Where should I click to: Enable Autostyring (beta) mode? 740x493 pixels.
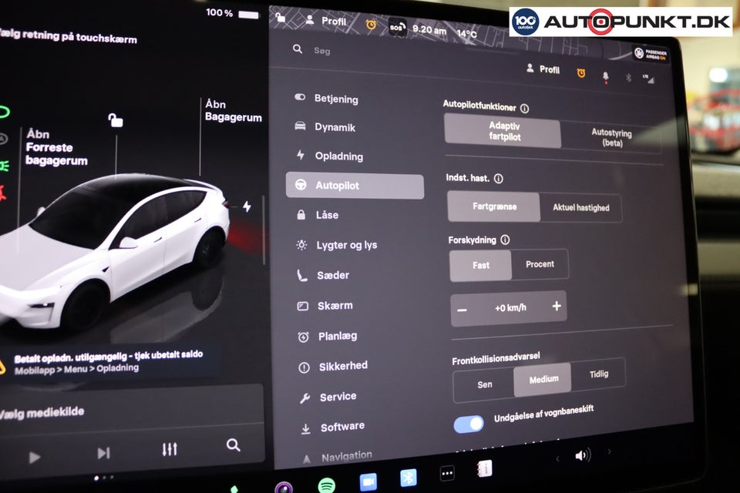click(x=613, y=136)
